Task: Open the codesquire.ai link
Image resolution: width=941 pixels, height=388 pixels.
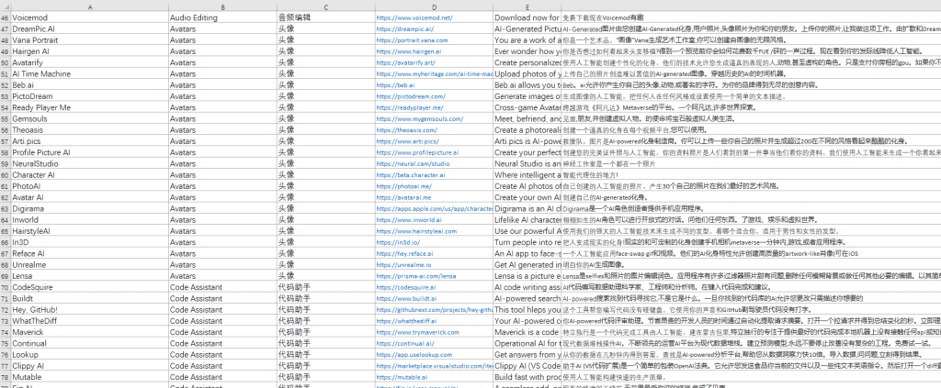Action: point(405,287)
